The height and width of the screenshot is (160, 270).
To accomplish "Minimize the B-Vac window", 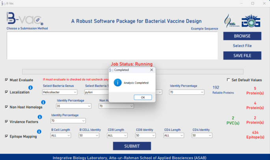I will coord(241,3).
